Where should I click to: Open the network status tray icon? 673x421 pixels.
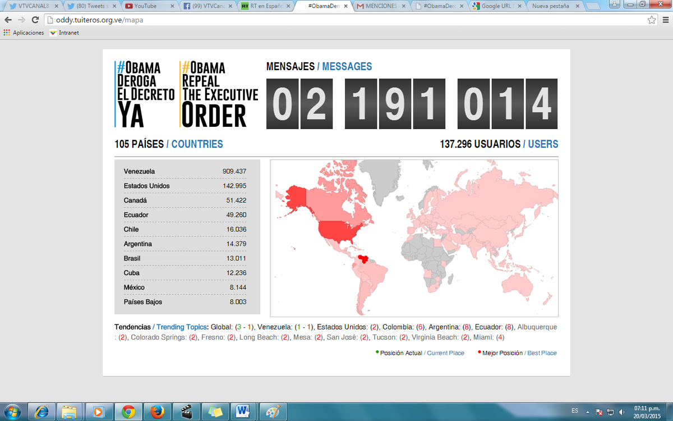[x=610, y=411]
